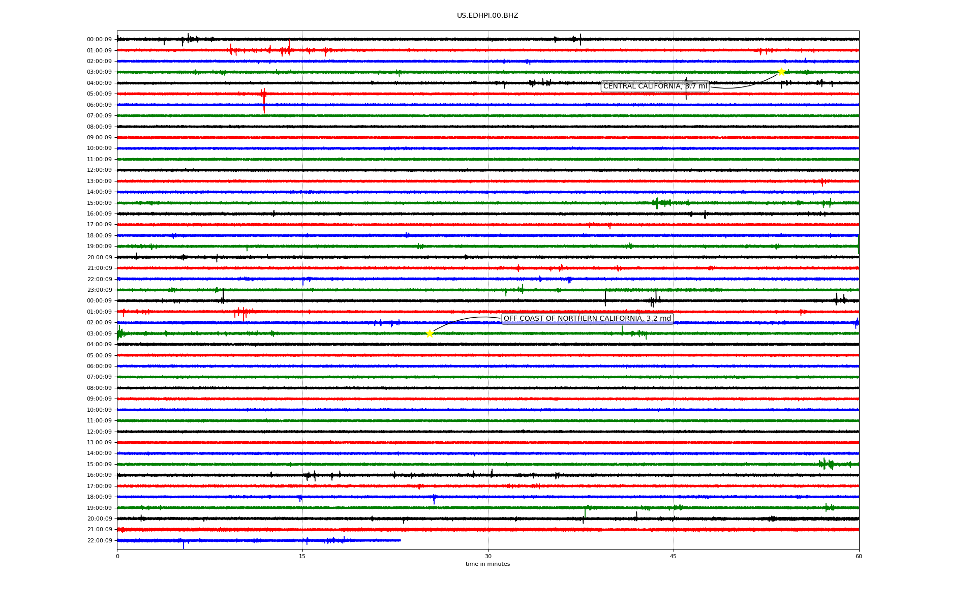Click the last 15:00:09 row label
The image size is (976, 610).
click(x=99, y=465)
